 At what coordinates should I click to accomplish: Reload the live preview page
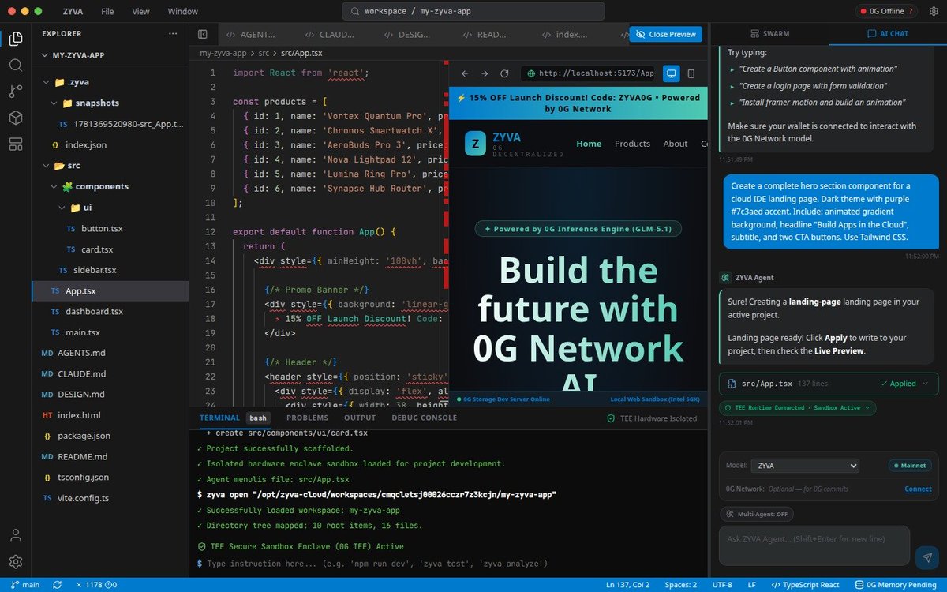click(505, 73)
